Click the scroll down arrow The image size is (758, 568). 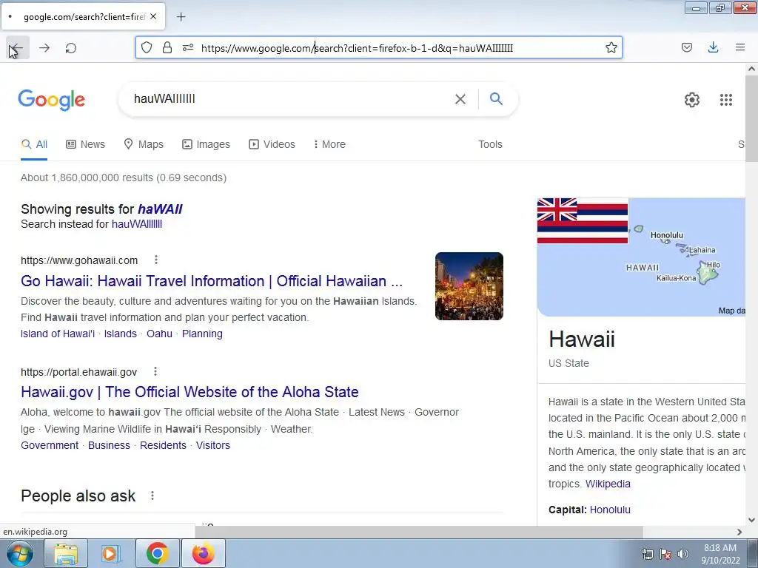tap(751, 520)
